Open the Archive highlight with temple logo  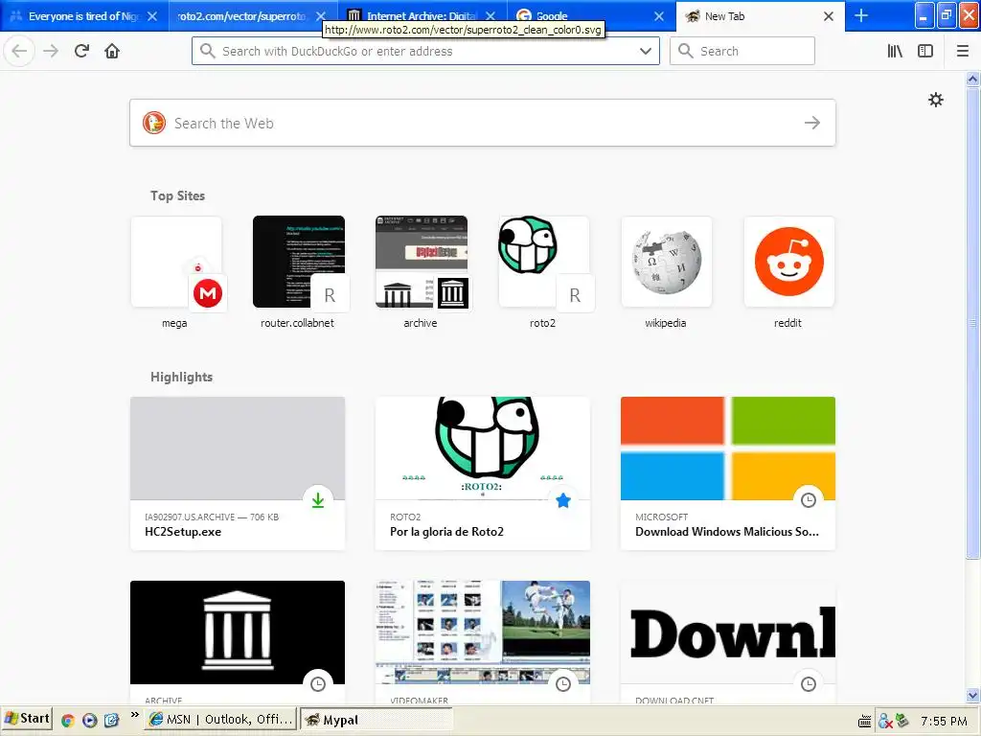[x=238, y=641]
